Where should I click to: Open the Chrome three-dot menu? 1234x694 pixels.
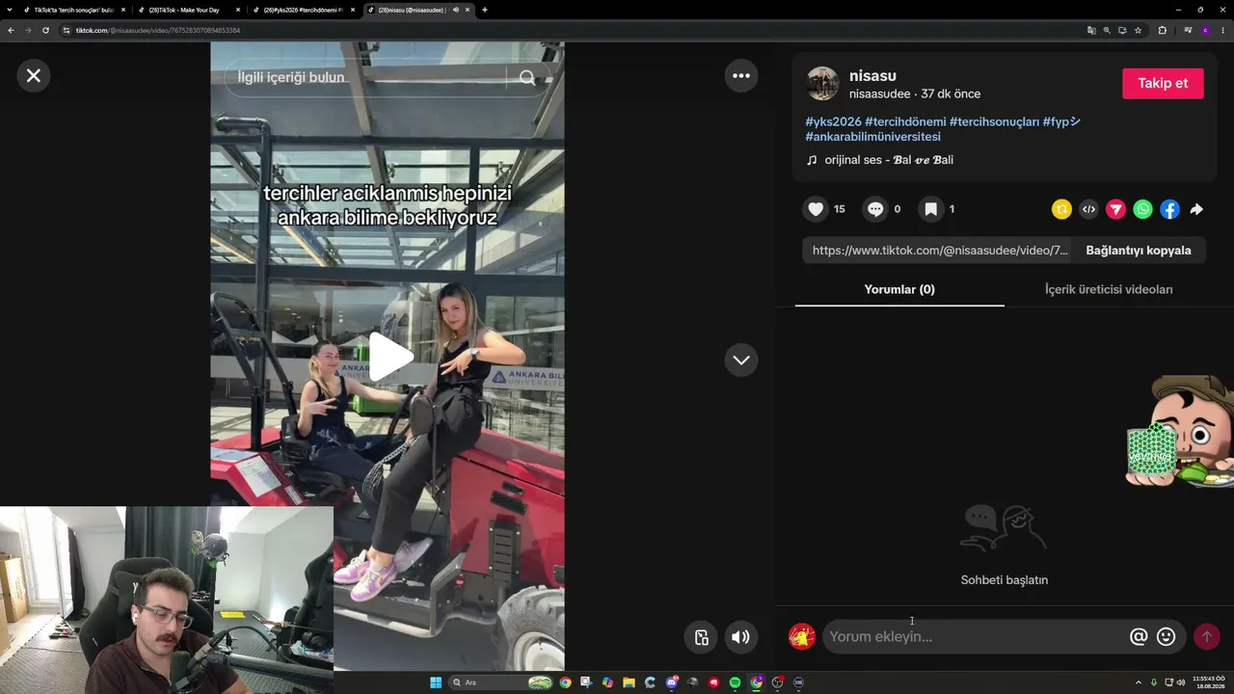1222,30
